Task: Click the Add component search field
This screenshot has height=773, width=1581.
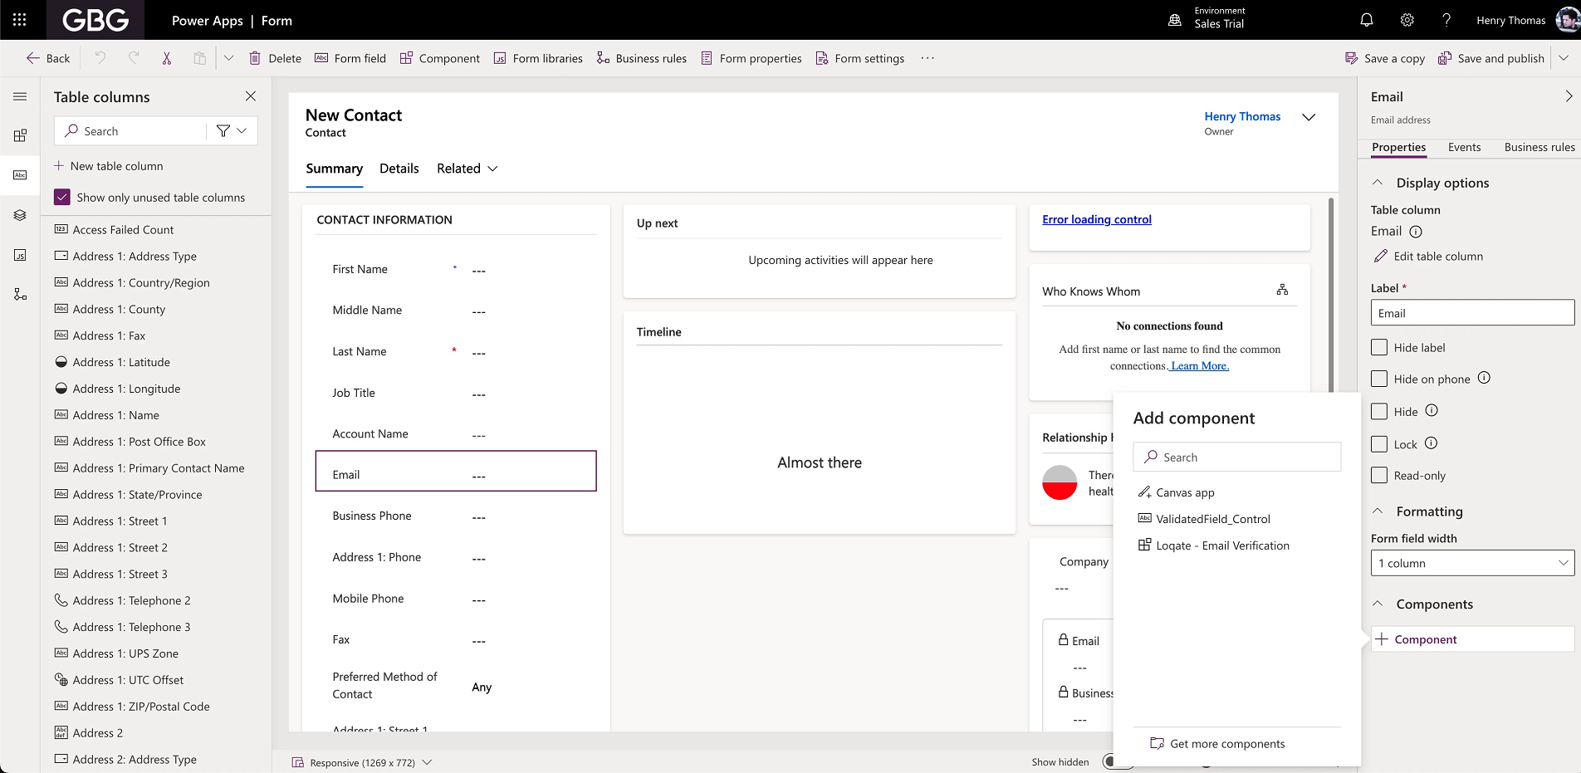Action: [x=1236, y=457]
